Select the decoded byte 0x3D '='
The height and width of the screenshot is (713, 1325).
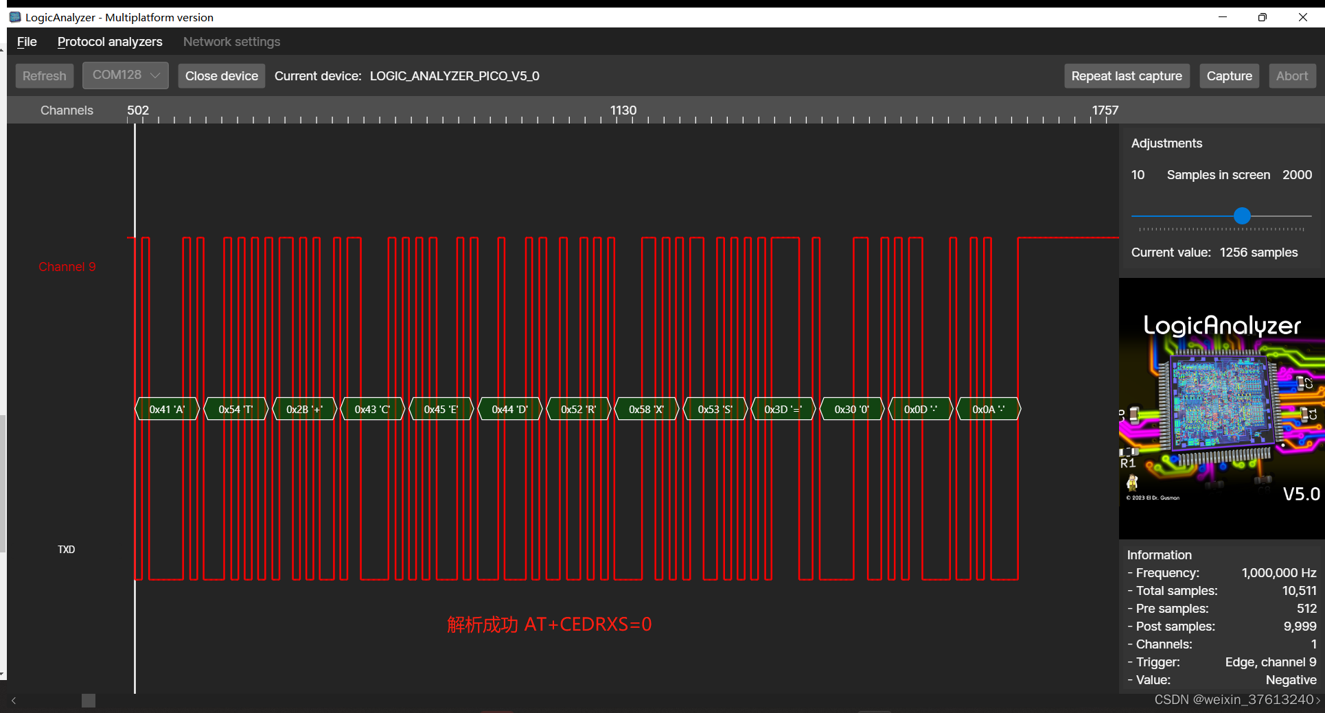coord(783,409)
